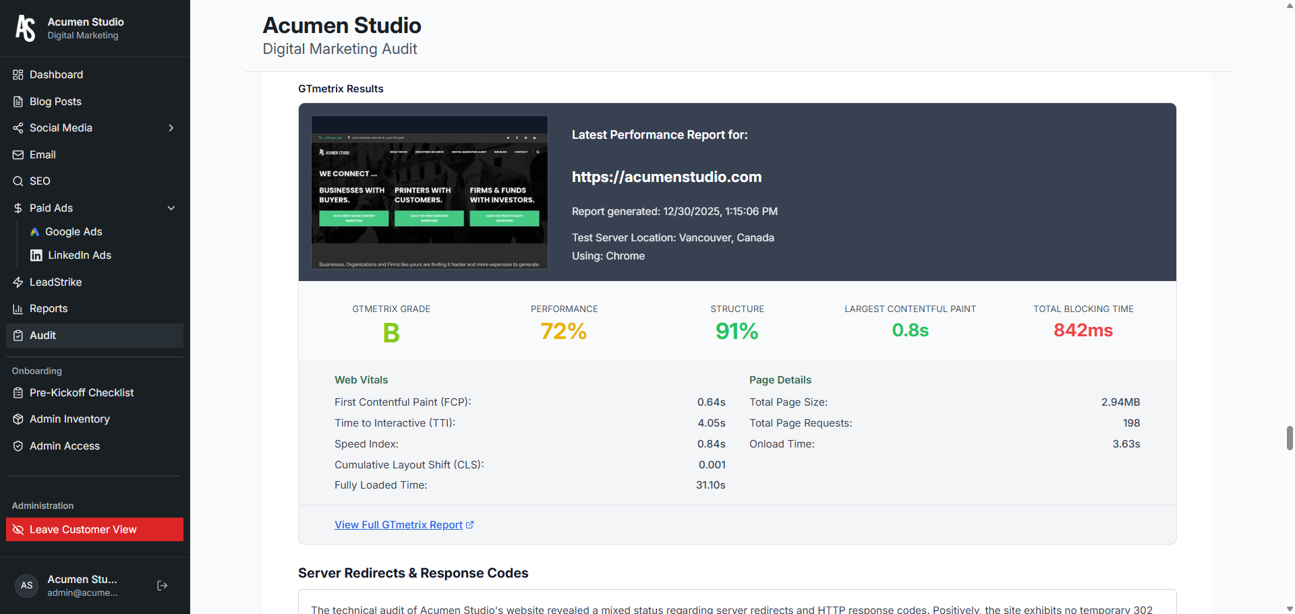Go to the Email section
Viewport: 1295px width, 614px height.
coord(94,155)
